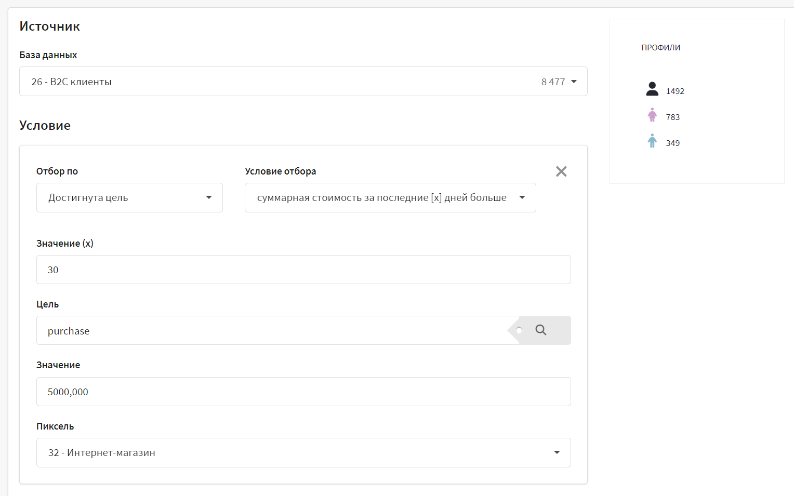Click the magnifier search icon in Цель field
Screen dimensions: 794x496
(x=541, y=330)
